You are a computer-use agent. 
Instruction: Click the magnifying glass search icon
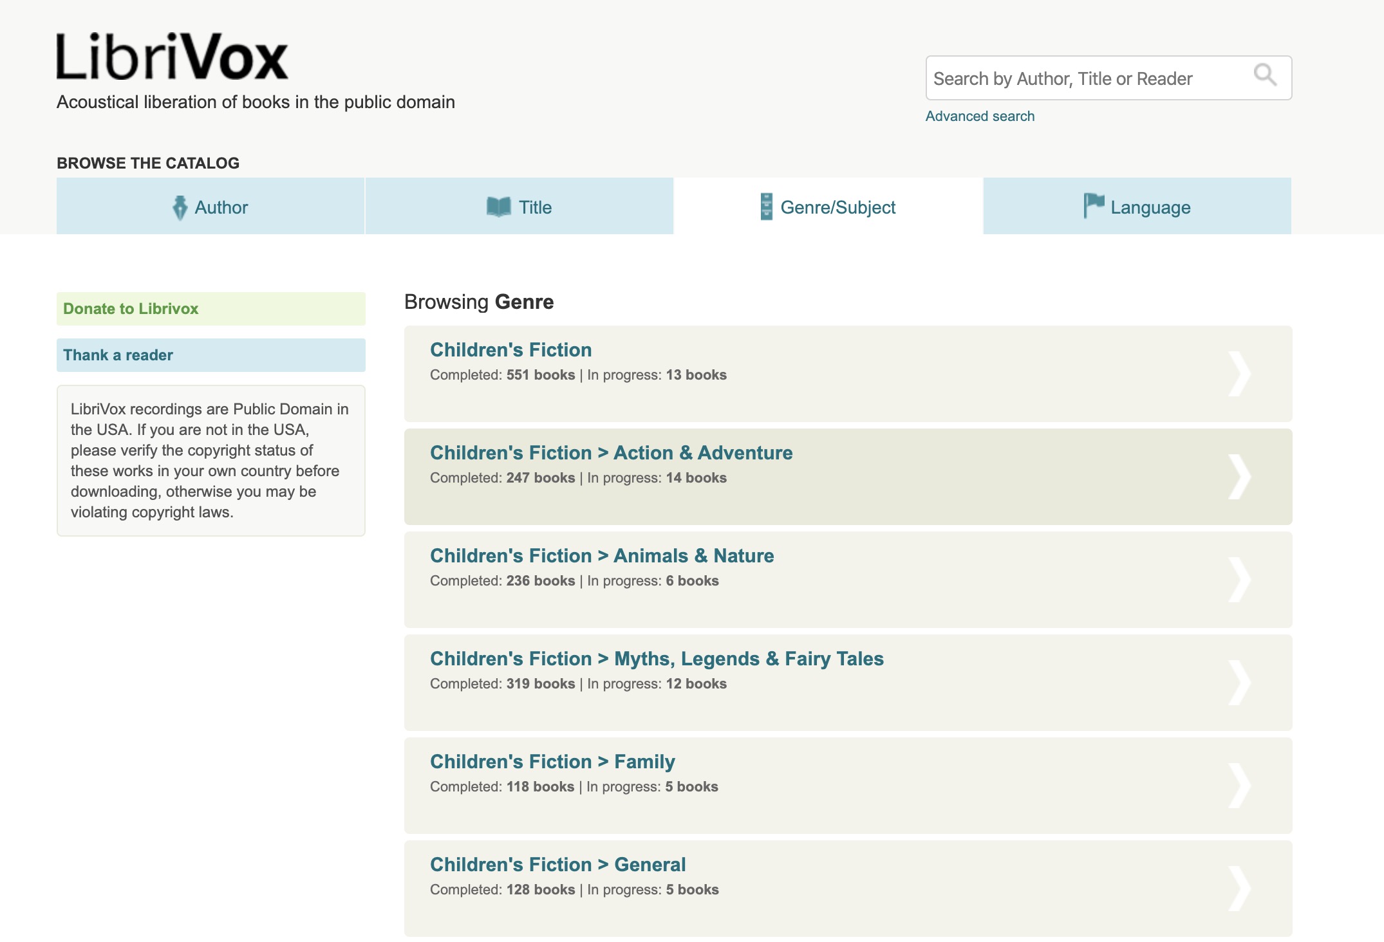coord(1264,76)
